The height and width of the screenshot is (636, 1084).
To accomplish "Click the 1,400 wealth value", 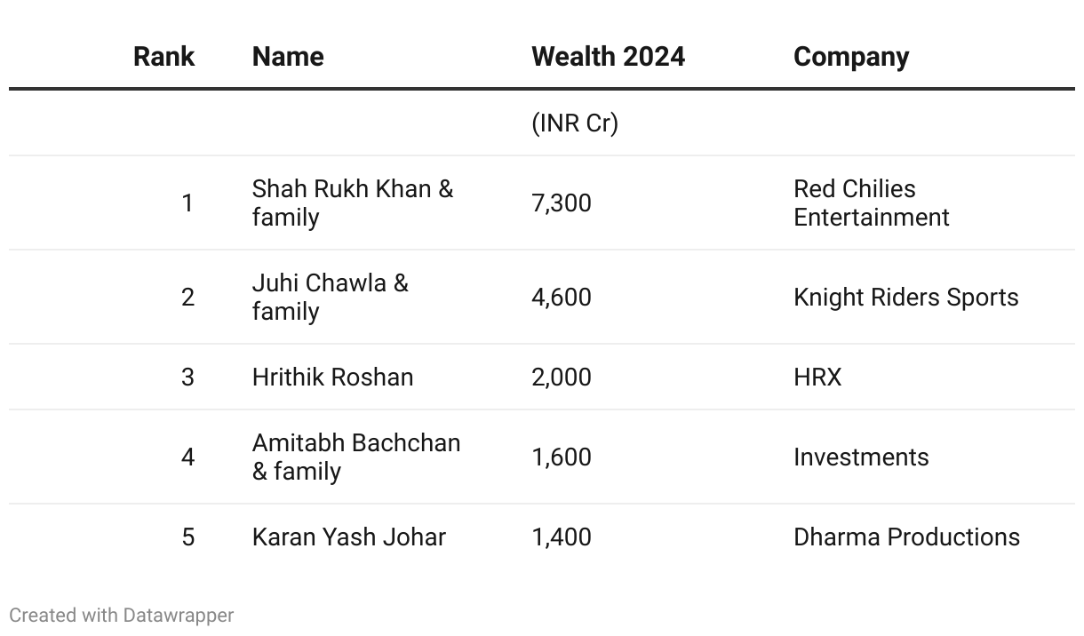I will pos(561,537).
